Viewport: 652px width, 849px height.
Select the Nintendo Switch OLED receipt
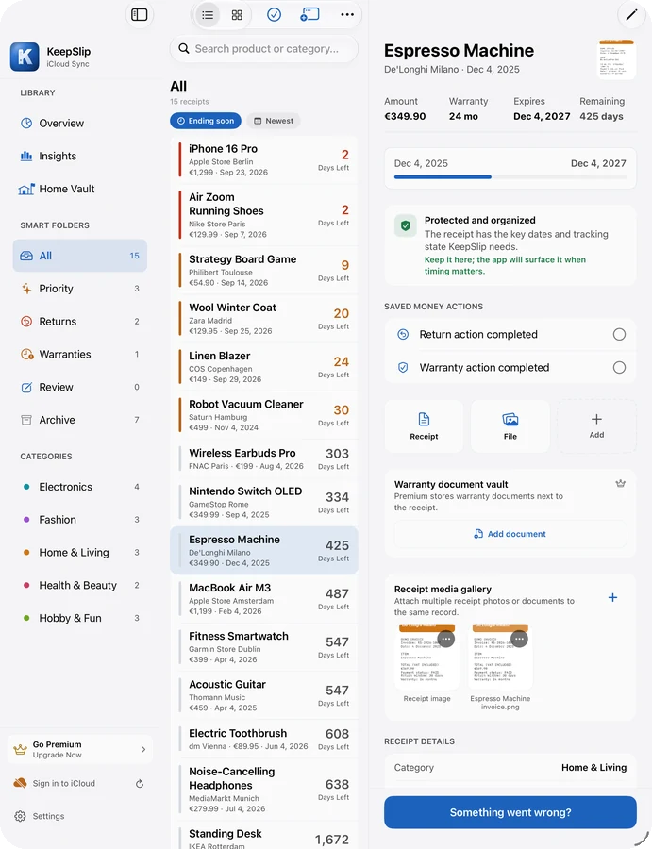click(x=263, y=502)
